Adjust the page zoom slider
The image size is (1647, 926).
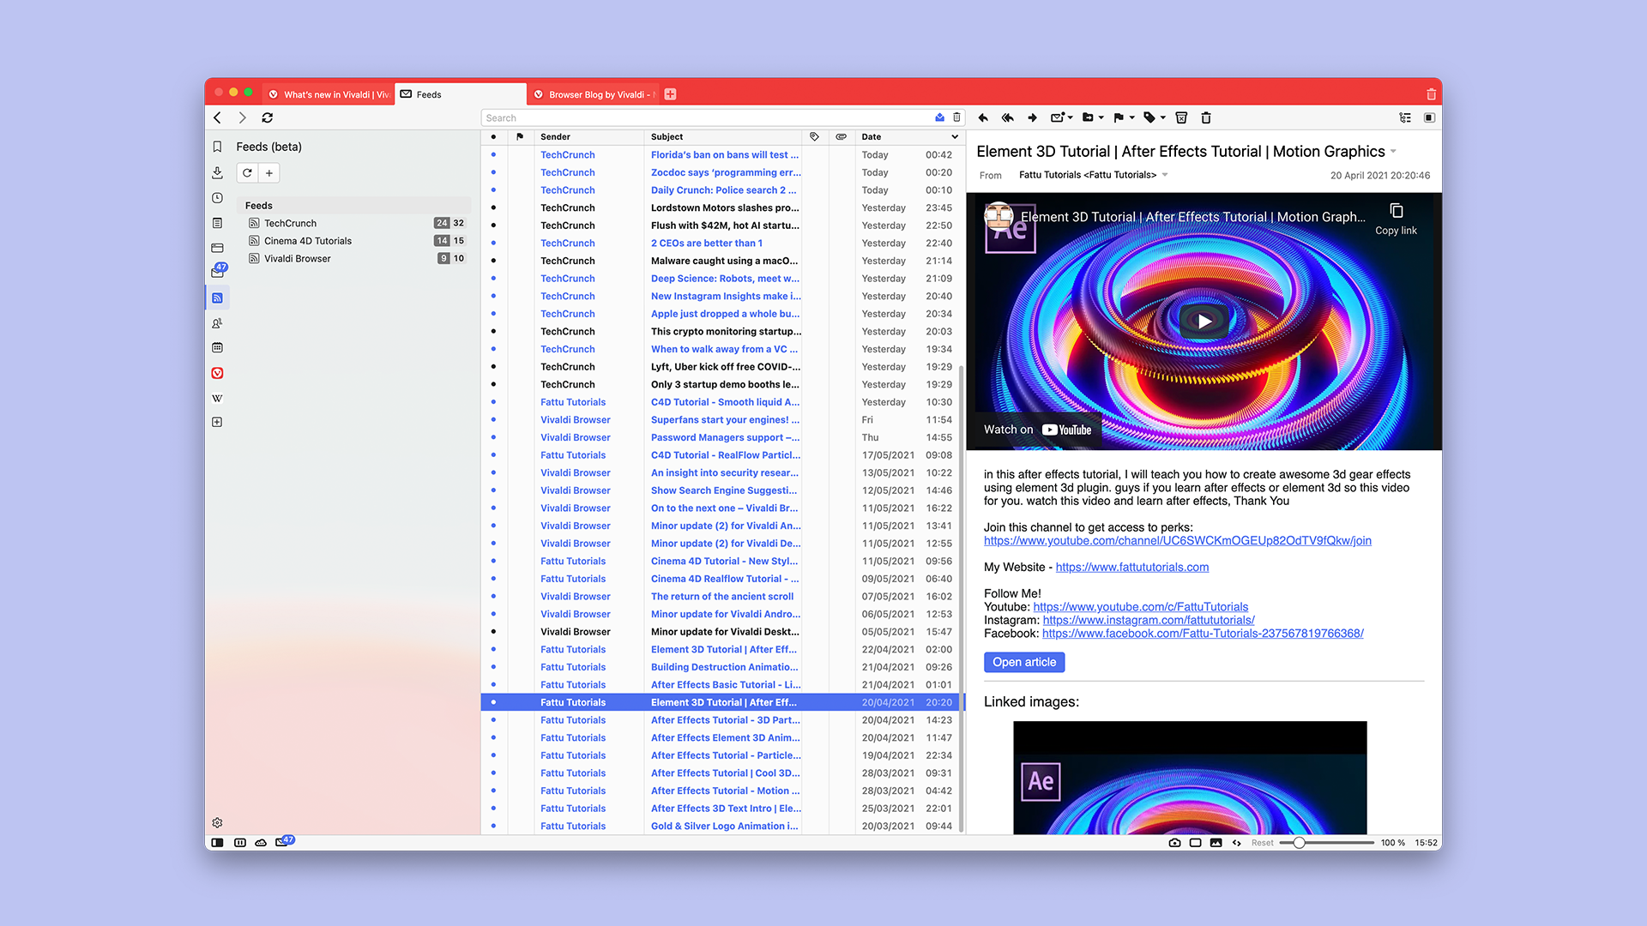(1327, 843)
